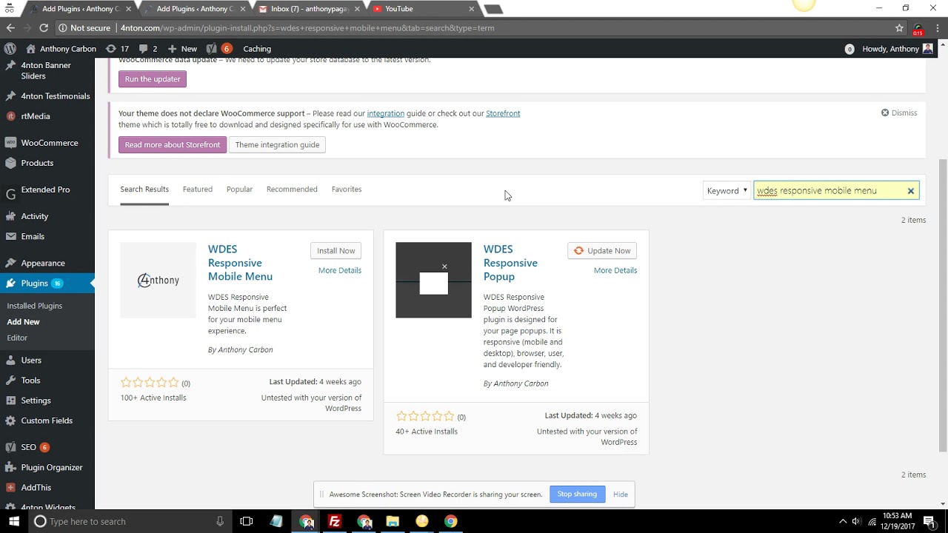Viewport: 948px width, 533px height.
Task: Bookmark this page with star icon
Action: [x=899, y=28]
